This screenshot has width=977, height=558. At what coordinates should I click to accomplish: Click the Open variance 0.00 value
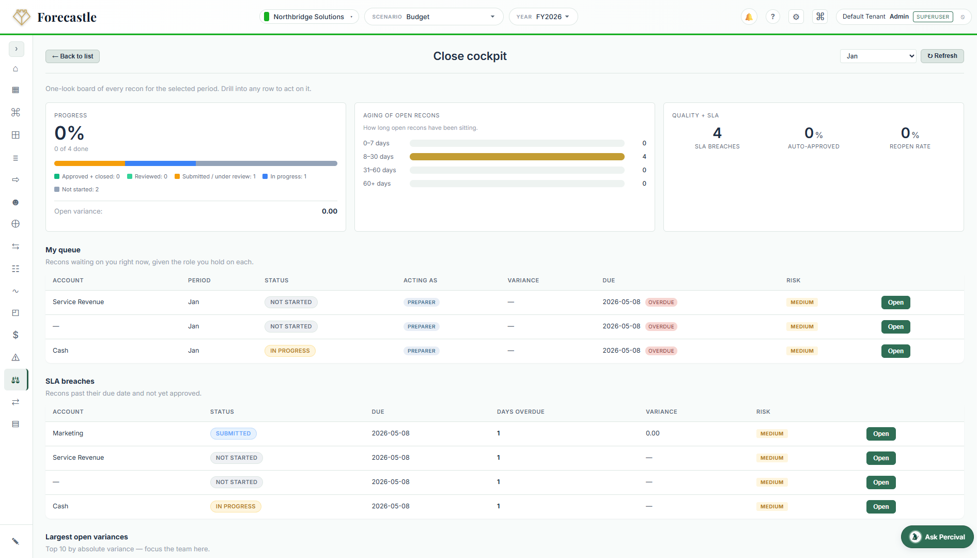click(329, 212)
